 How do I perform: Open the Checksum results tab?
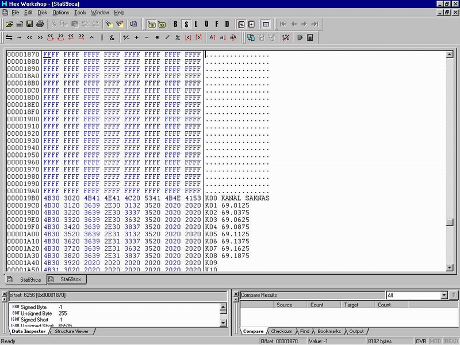pos(281,331)
